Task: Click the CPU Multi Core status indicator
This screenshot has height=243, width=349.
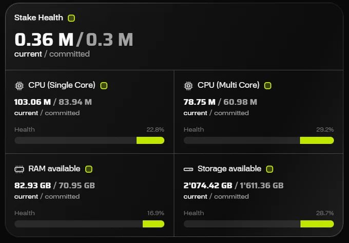Action: (x=268, y=85)
